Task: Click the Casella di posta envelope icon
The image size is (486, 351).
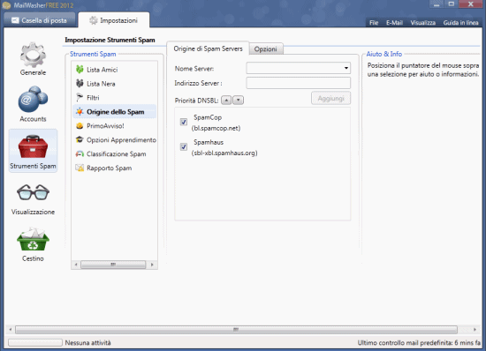Action: (x=15, y=20)
